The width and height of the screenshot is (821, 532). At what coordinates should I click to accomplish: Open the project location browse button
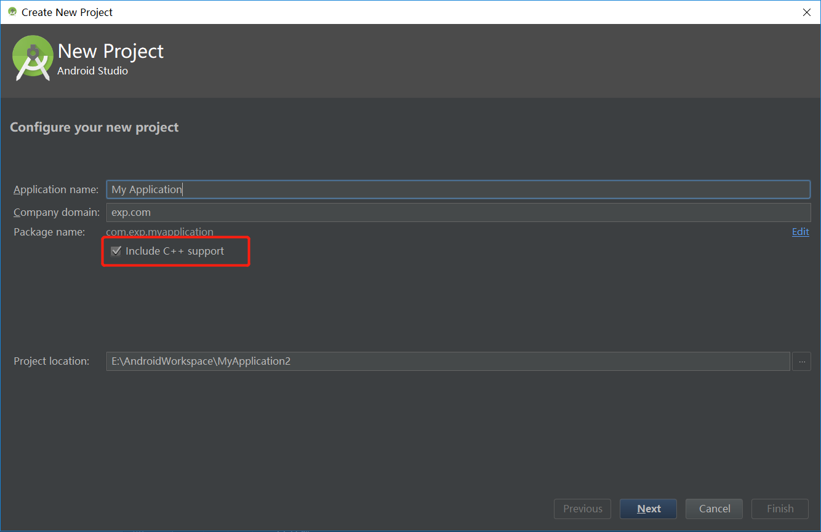click(x=801, y=361)
